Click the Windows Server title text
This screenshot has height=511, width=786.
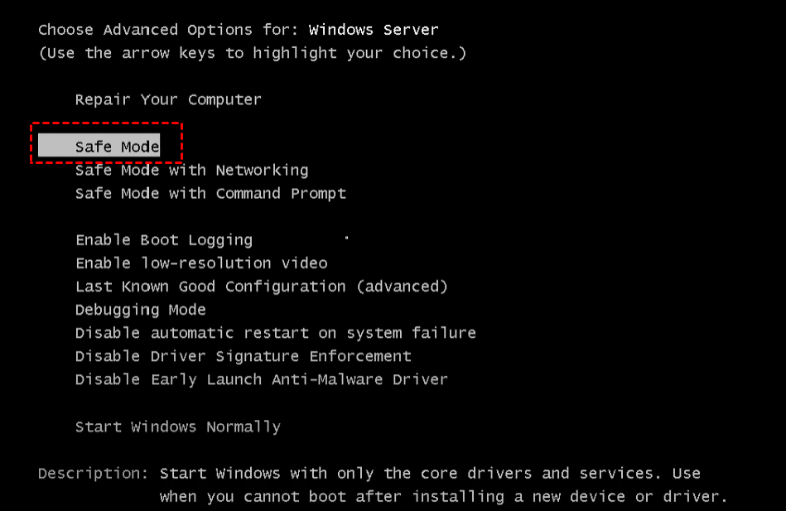click(x=374, y=30)
